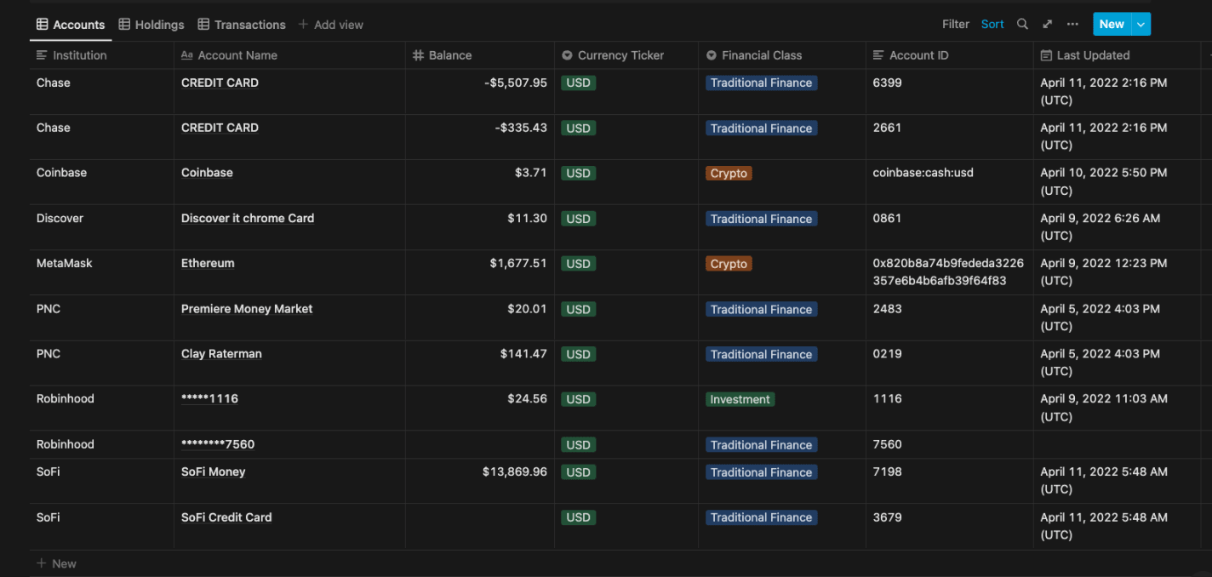Open the Last Updated column header menu

[x=1117, y=55]
